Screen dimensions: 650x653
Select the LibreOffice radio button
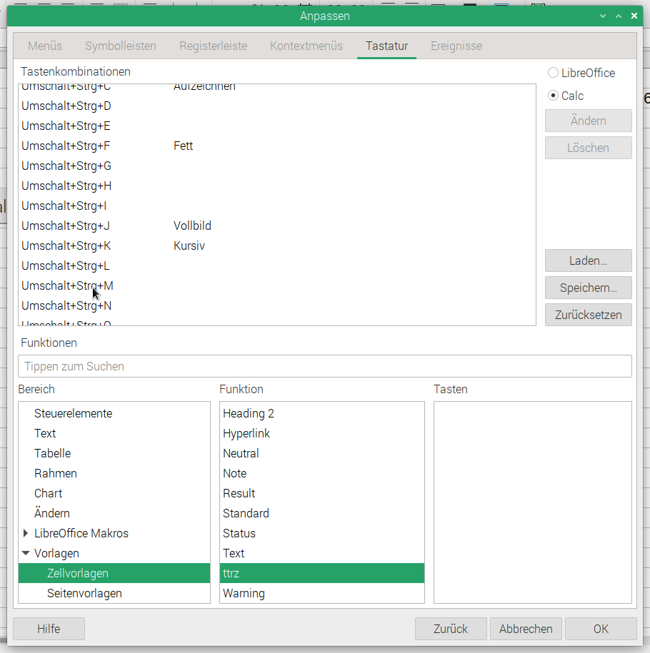coord(553,73)
